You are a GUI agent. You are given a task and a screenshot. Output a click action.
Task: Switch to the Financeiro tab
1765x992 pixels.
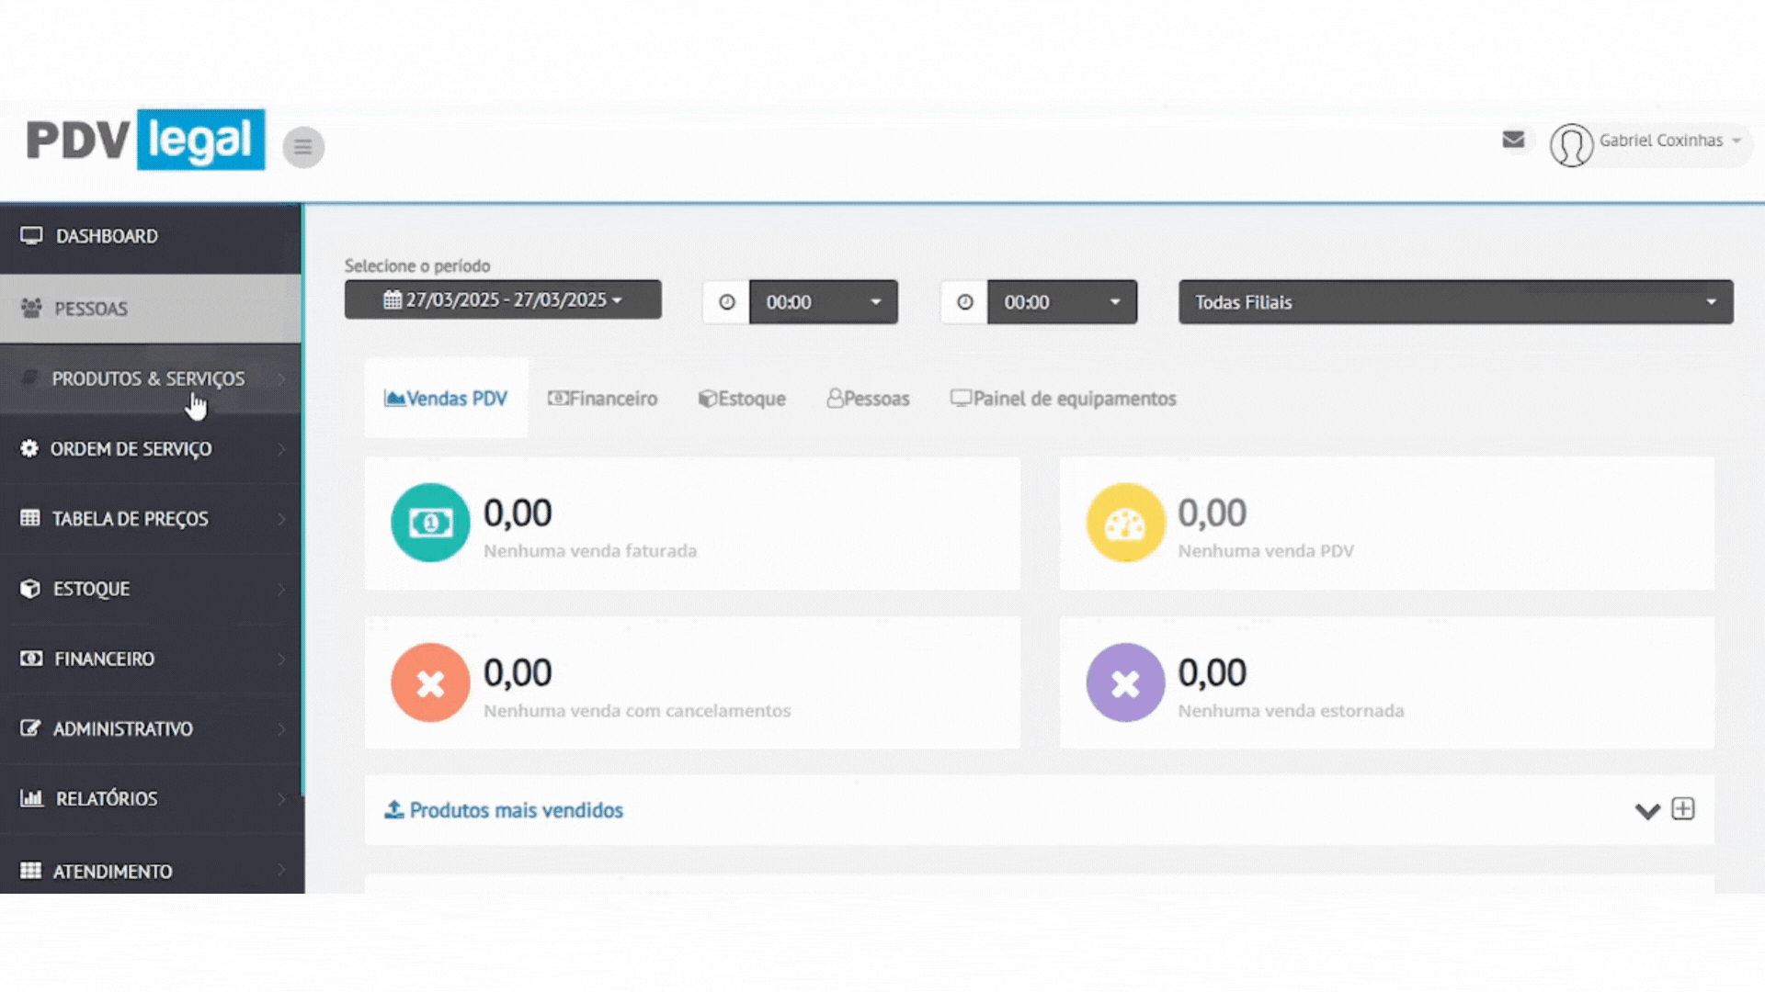click(603, 399)
